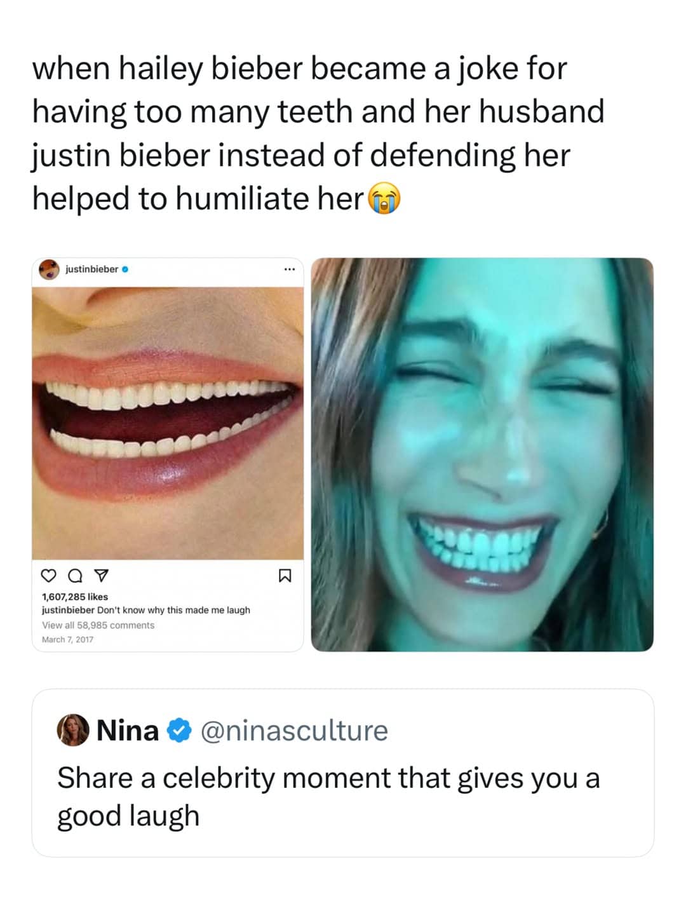
Task: Open the laughing woman image
Action: 482,454
